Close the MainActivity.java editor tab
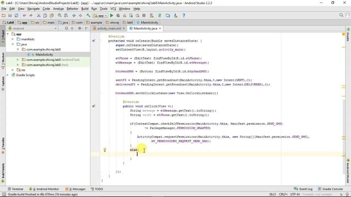This screenshot has width=351, height=197. coord(160,28)
